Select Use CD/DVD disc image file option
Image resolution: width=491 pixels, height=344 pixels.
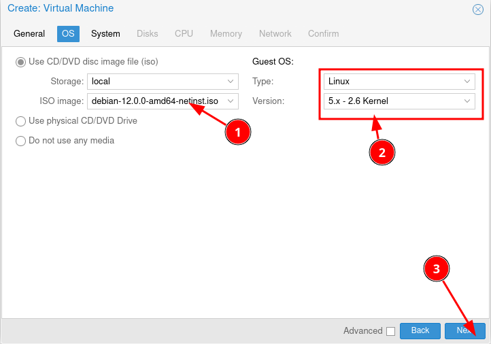(20, 62)
